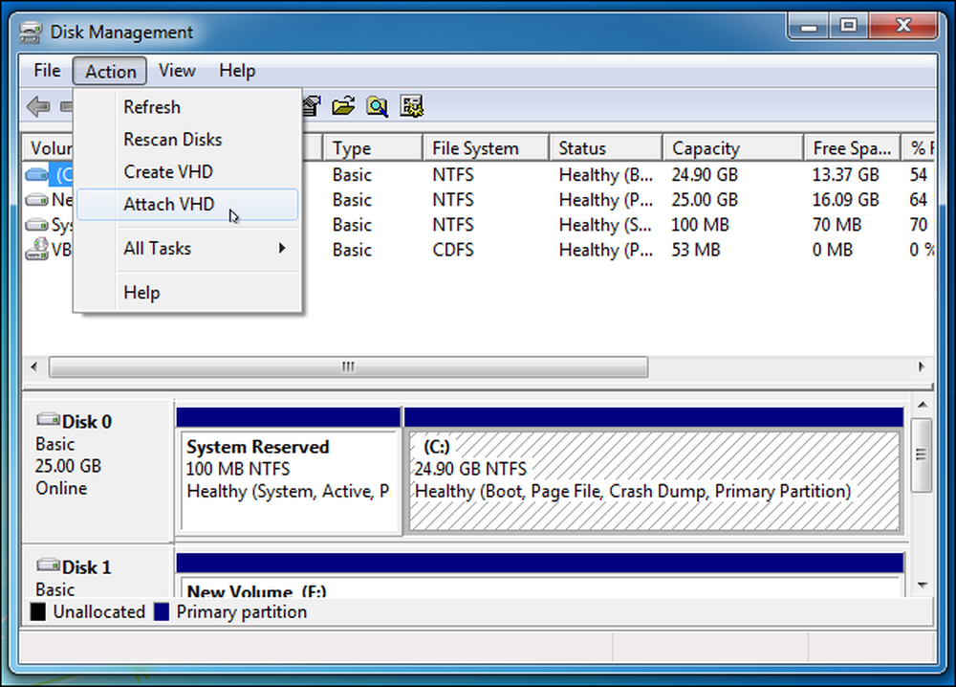The width and height of the screenshot is (956, 687).
Task: Select the C: volume drive icon in list
Action: click(x=36, y=175)
